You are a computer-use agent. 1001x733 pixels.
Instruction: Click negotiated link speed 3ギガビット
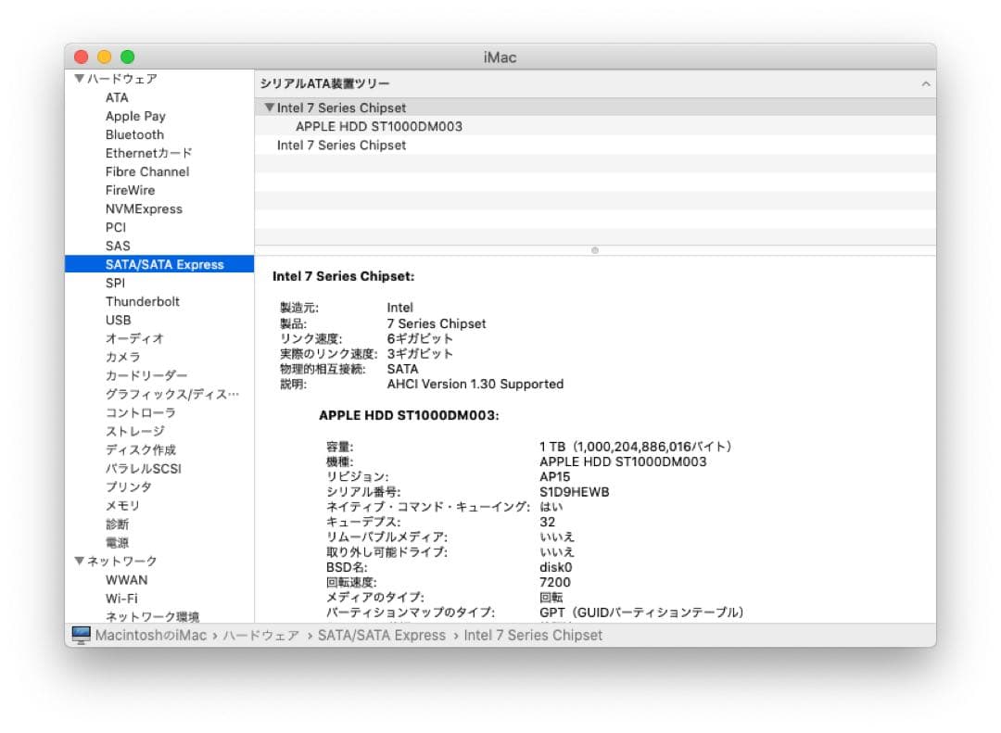(420, 354)
